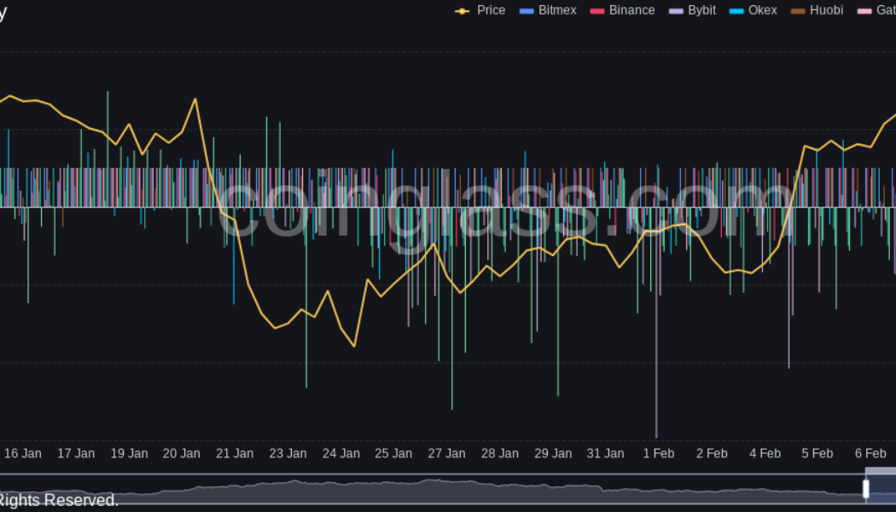This screenshot has width=896, height=512.
Task: Click the yellow Price line marker in legend
Action: coord(462,11)
